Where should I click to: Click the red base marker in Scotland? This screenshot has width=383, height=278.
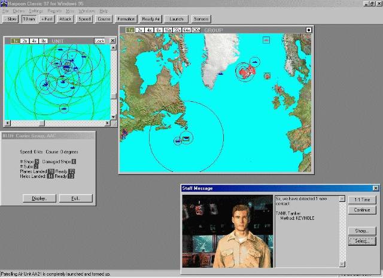click(280, 90)
